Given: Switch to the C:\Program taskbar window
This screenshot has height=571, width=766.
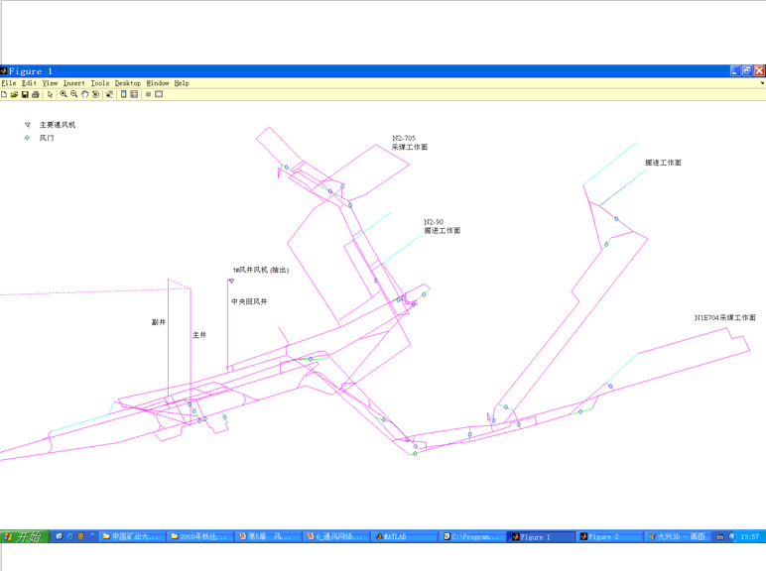Looking at the screenshot, I should click(473, 537).
